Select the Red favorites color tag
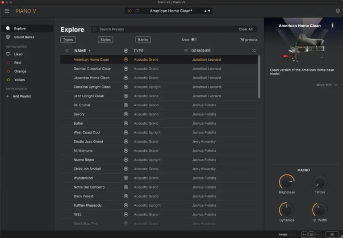Viewport: 343px width, 238px height. (17, 63)
